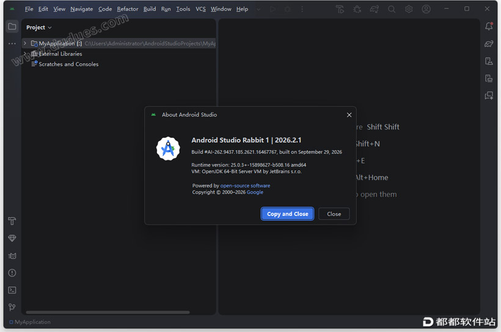
Task: Open Device Manager icon in right sidebar
Action: [x=489, y=61]
